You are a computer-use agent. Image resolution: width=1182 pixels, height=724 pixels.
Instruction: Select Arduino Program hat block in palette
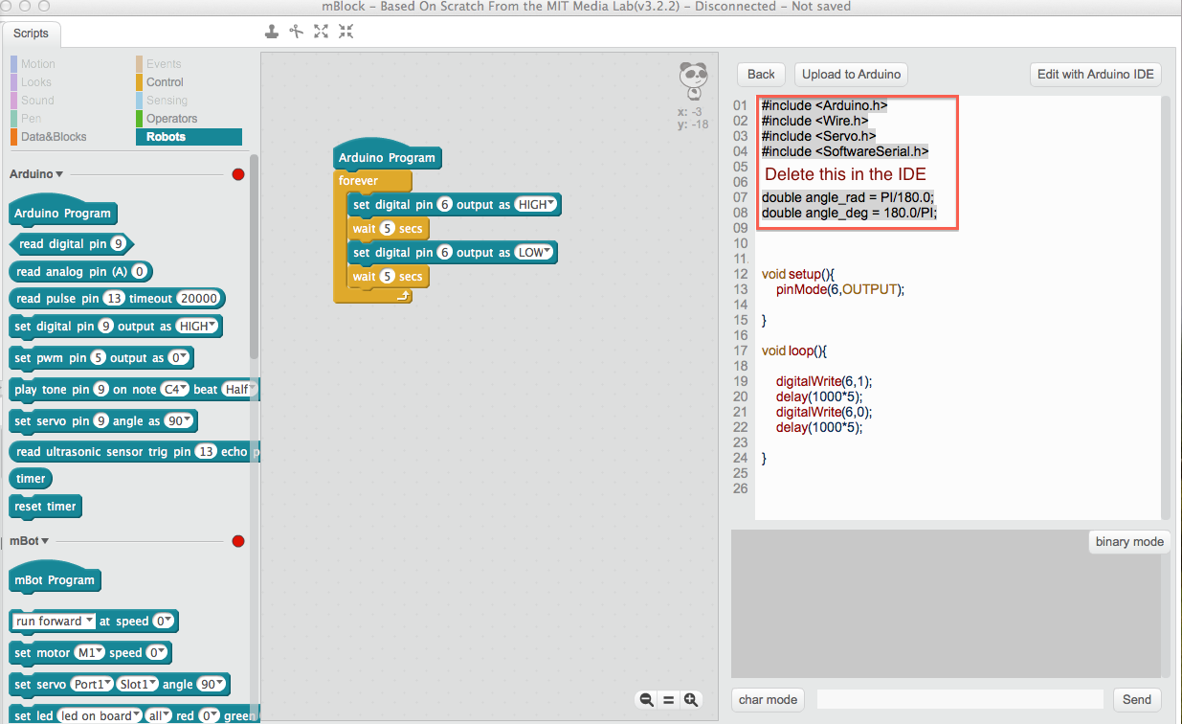[x=63, y=210]
